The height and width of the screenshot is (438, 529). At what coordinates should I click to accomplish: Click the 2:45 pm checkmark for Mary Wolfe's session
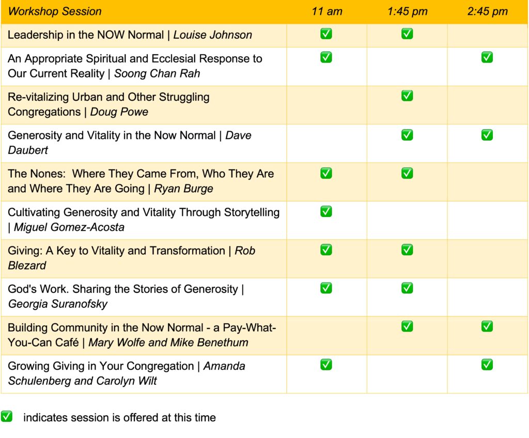pos(487,326)
